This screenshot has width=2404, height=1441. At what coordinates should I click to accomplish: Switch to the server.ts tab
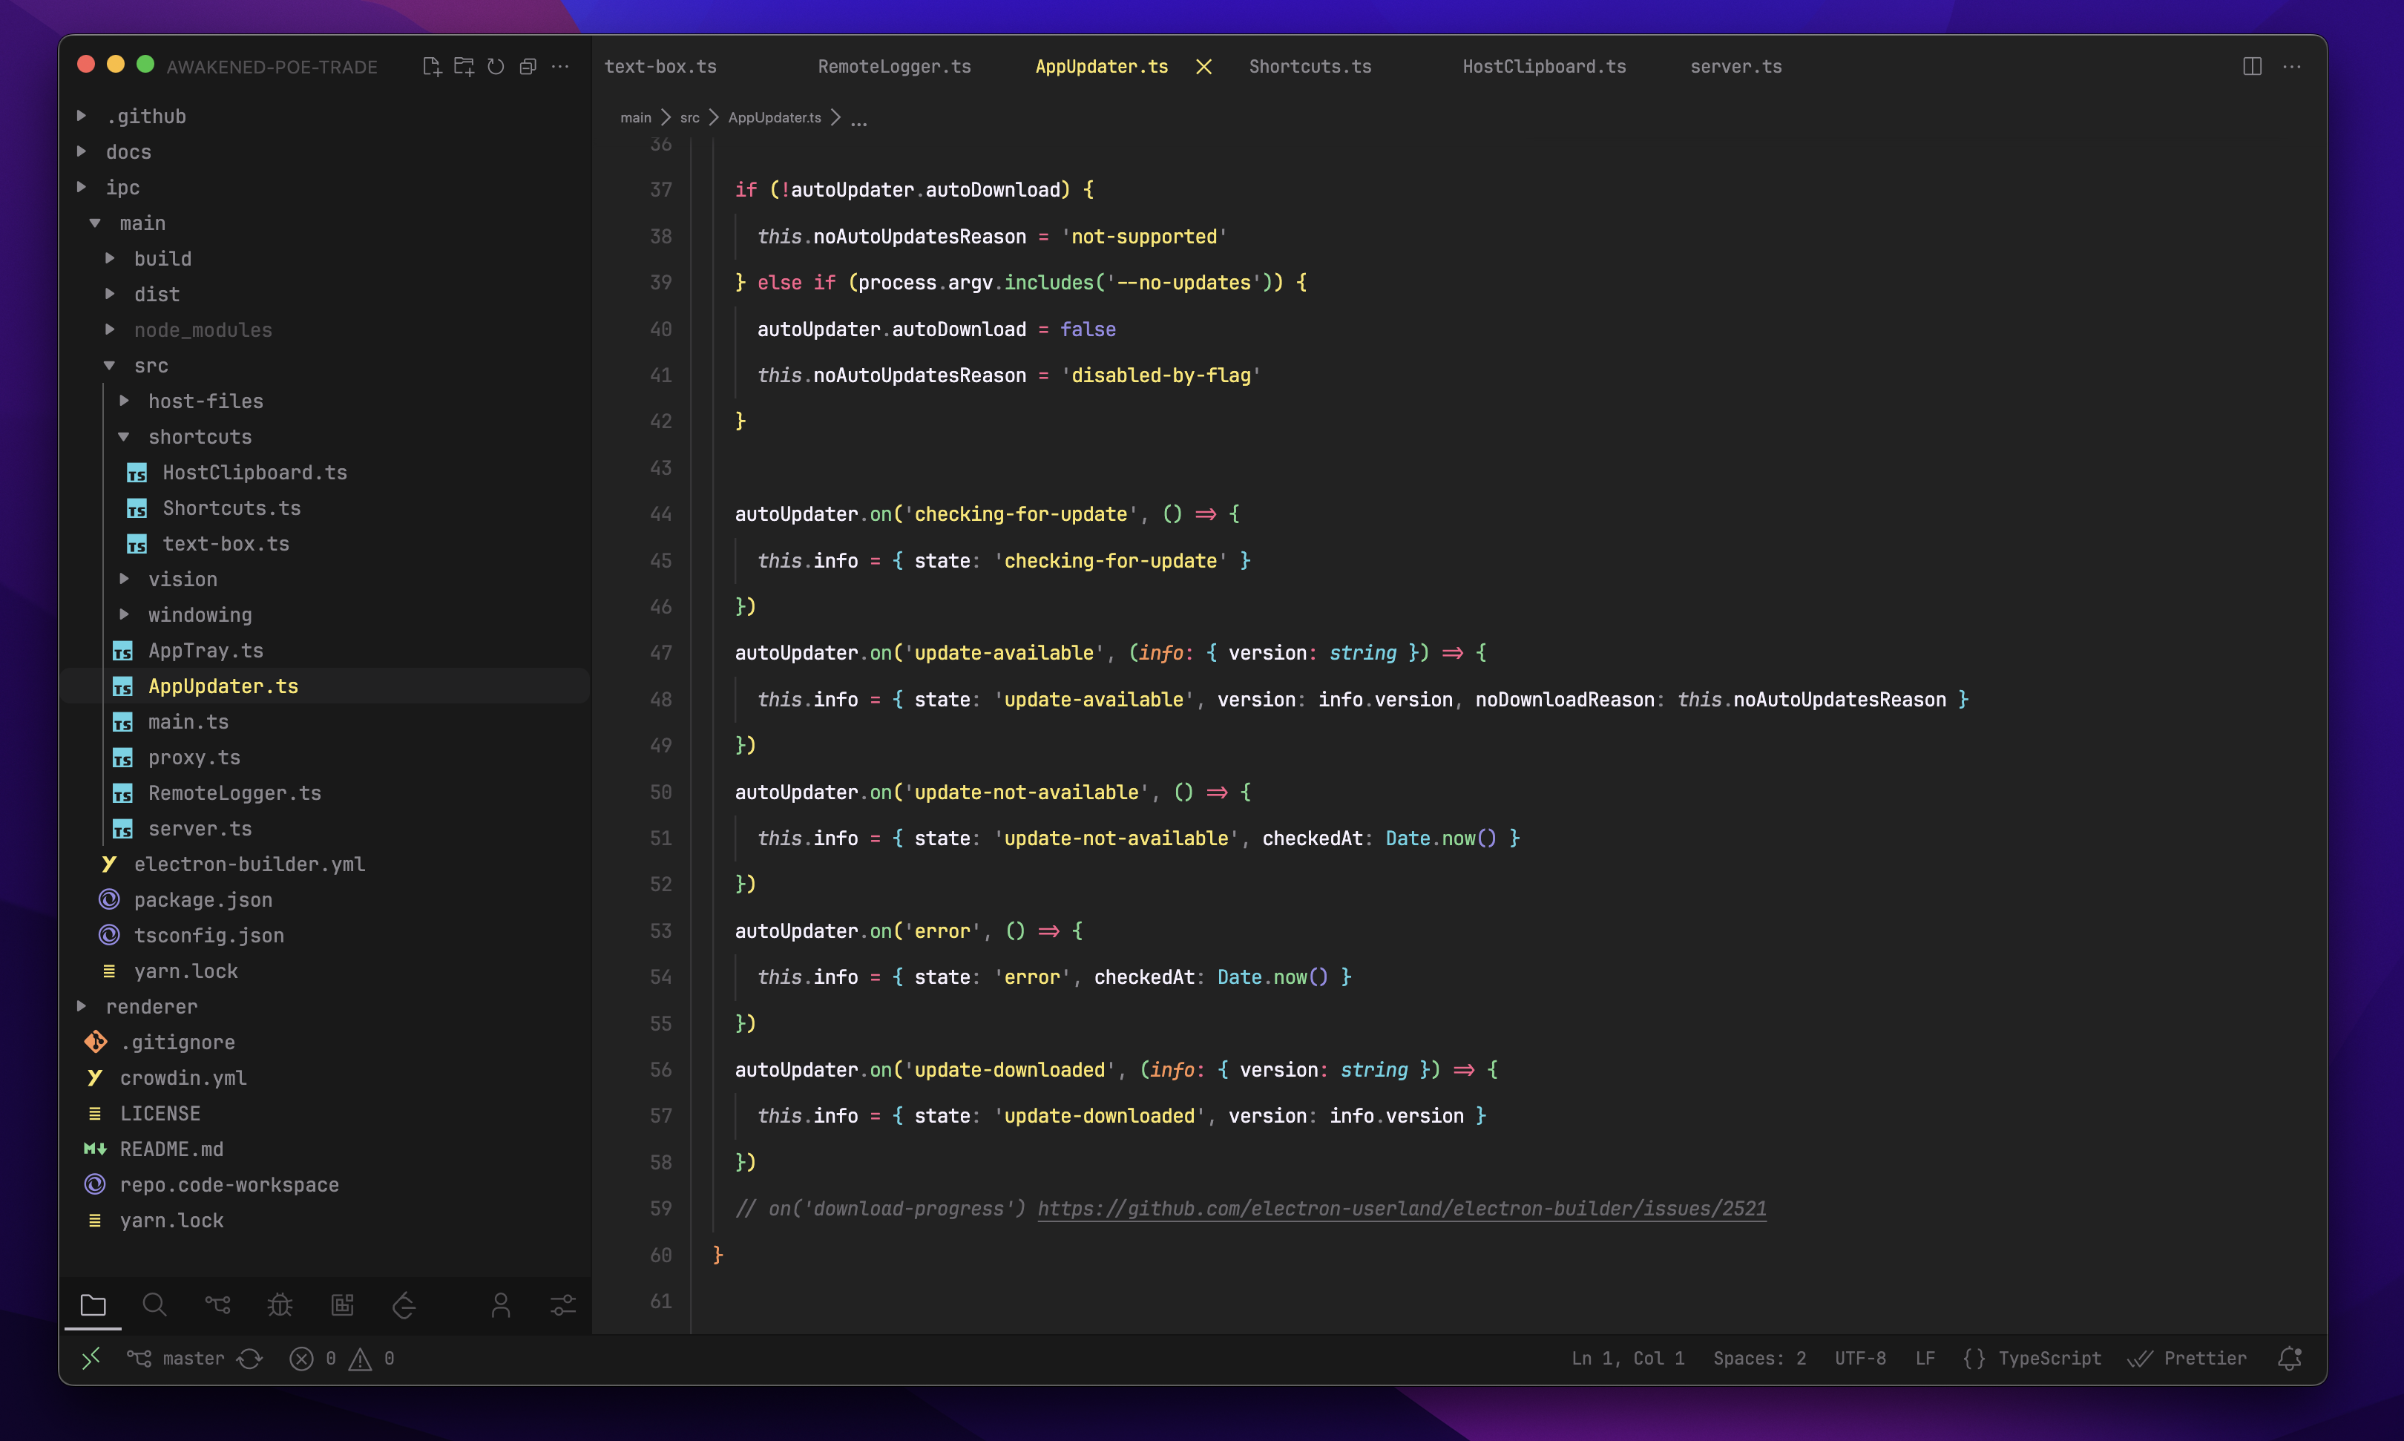pos(1735,66)
